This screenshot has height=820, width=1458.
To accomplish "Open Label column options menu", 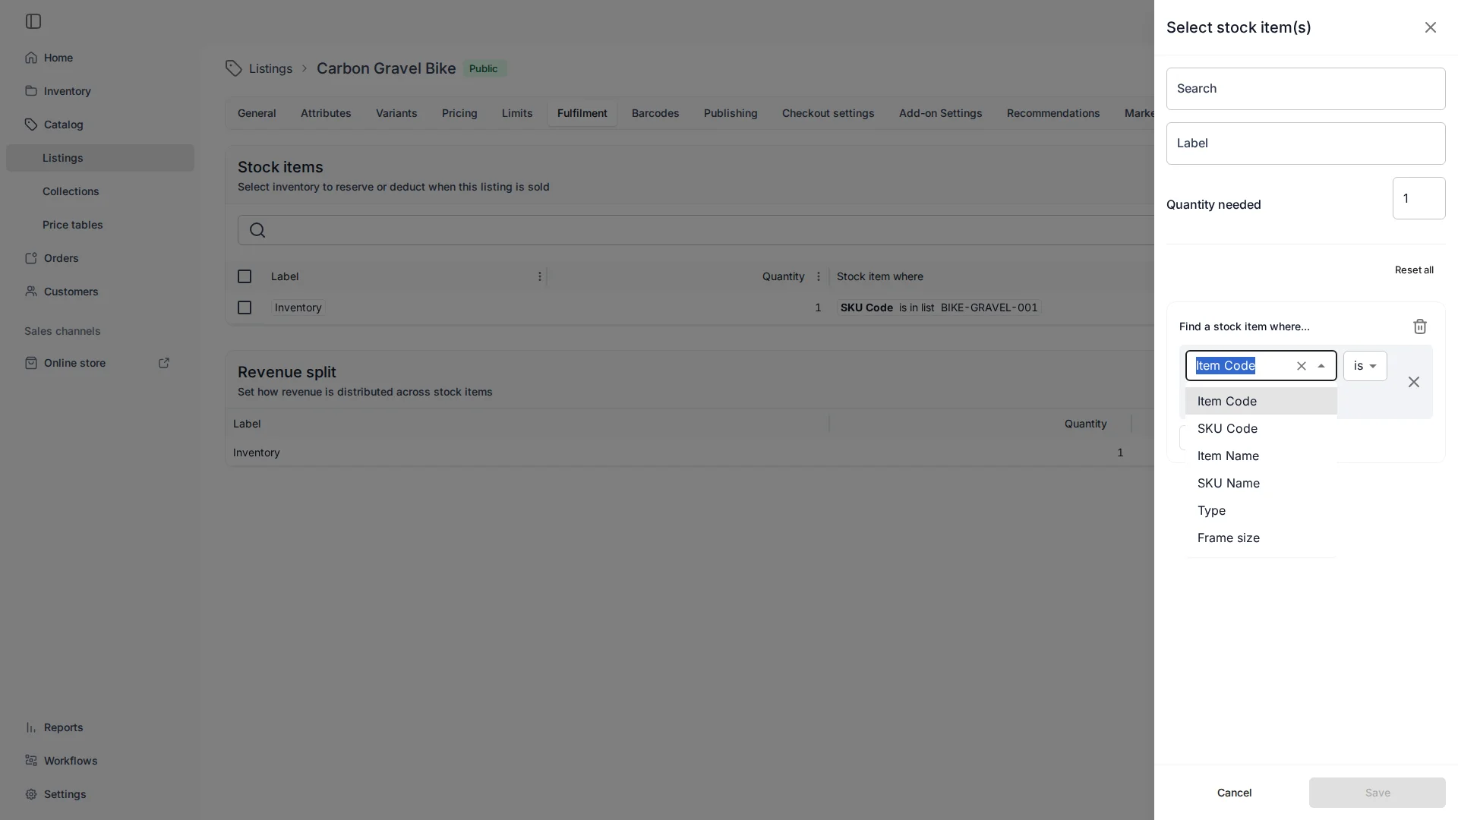I will 540,276.
